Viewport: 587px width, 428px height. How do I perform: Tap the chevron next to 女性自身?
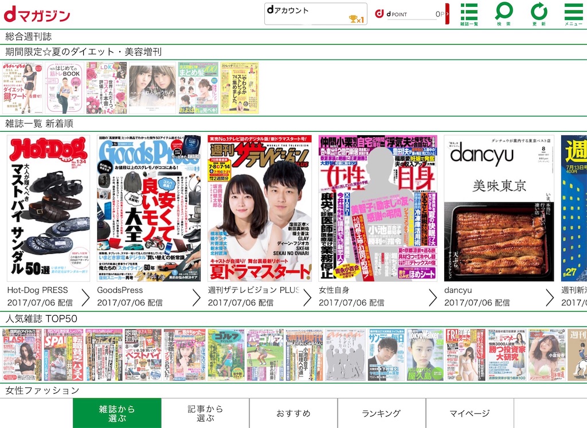click(x=433, y=298)
